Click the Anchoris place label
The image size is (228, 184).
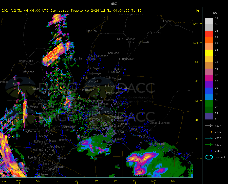point(65,140)
